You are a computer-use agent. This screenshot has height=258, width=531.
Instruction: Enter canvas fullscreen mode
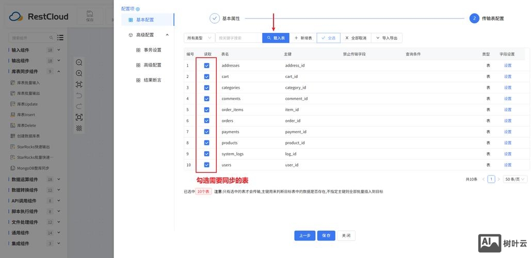(79, 117)
